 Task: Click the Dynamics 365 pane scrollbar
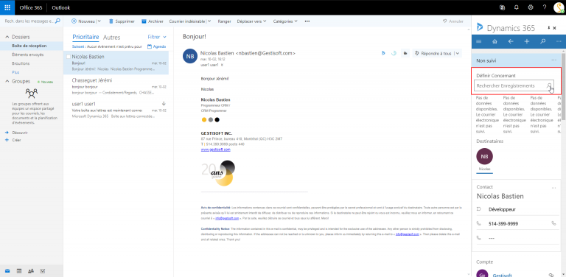(564, 87)
